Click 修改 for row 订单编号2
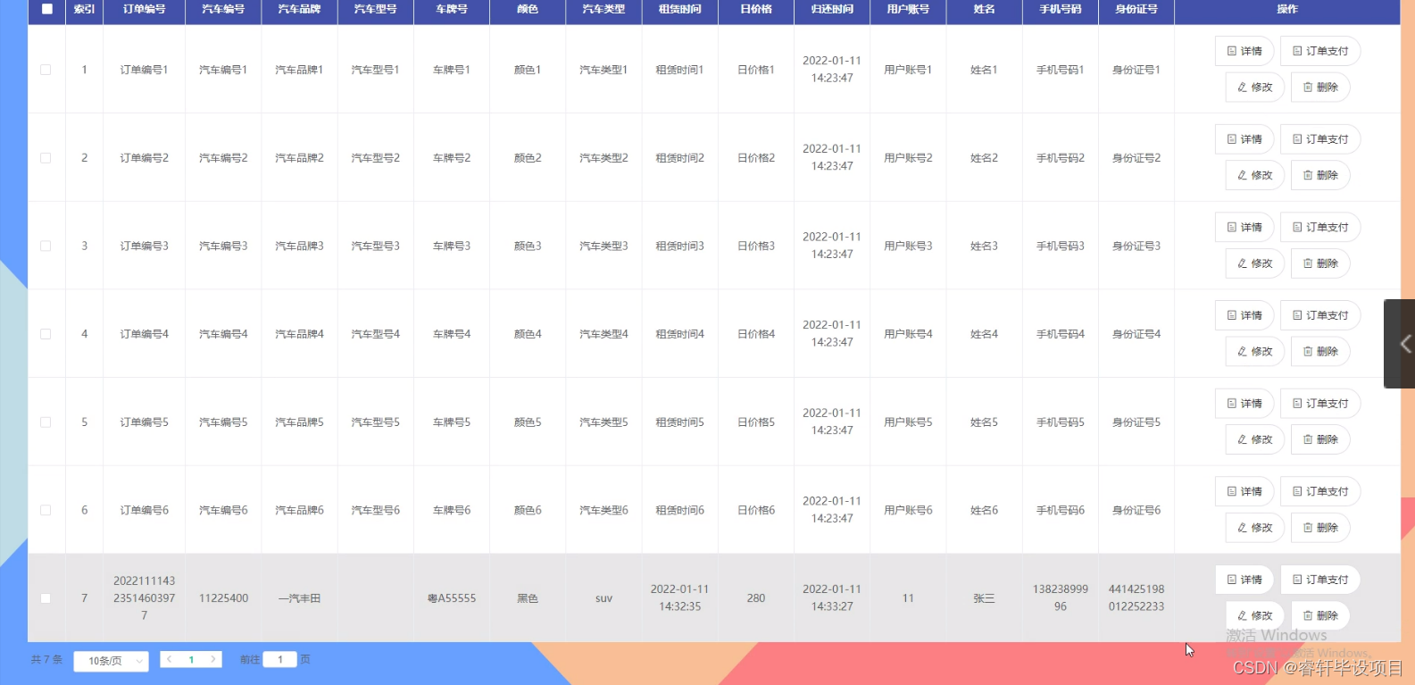The height and width of the screenshot is (685, 1415). click(1254, 175)
